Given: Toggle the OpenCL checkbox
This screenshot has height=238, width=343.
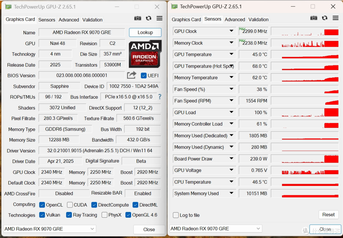Looking at the screenshot, I should (x=42, y=205).
